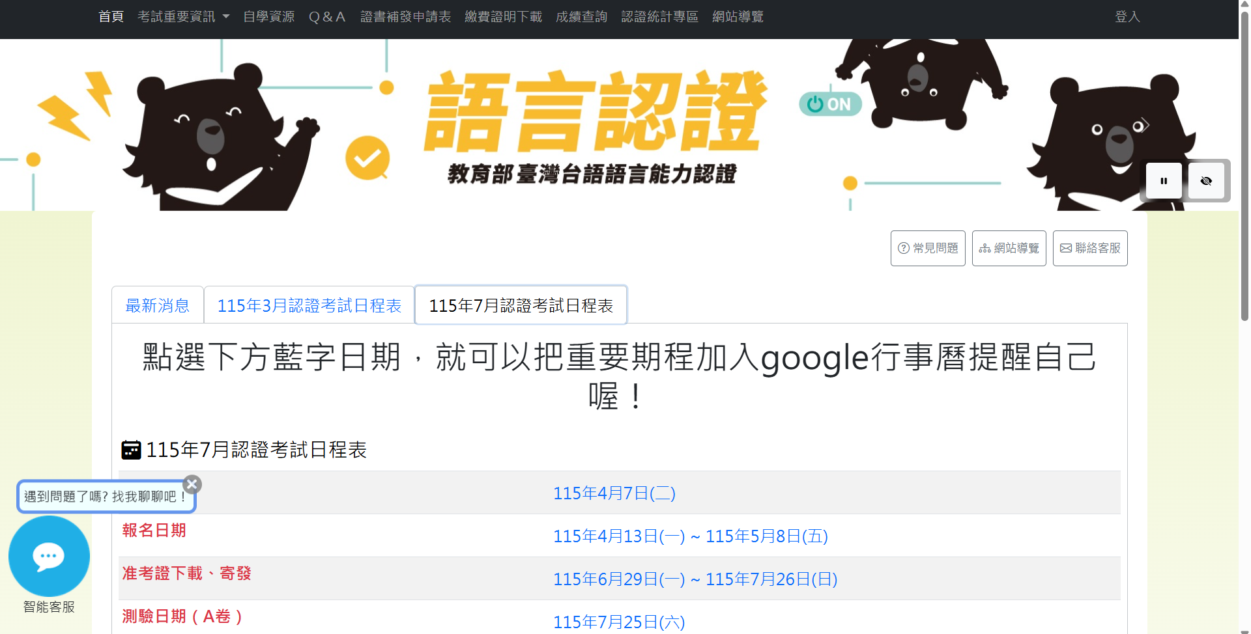Screen dimensions: 1251x634
Task: Click the 常見問題 button
Action: [x=928, y=248]
